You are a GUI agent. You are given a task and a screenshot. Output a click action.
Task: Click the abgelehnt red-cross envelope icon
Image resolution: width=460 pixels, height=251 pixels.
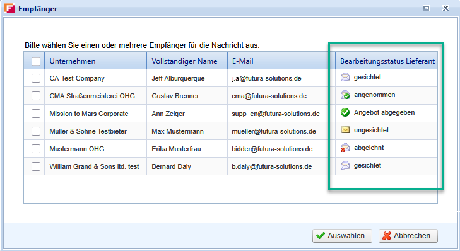coord(345,148)
